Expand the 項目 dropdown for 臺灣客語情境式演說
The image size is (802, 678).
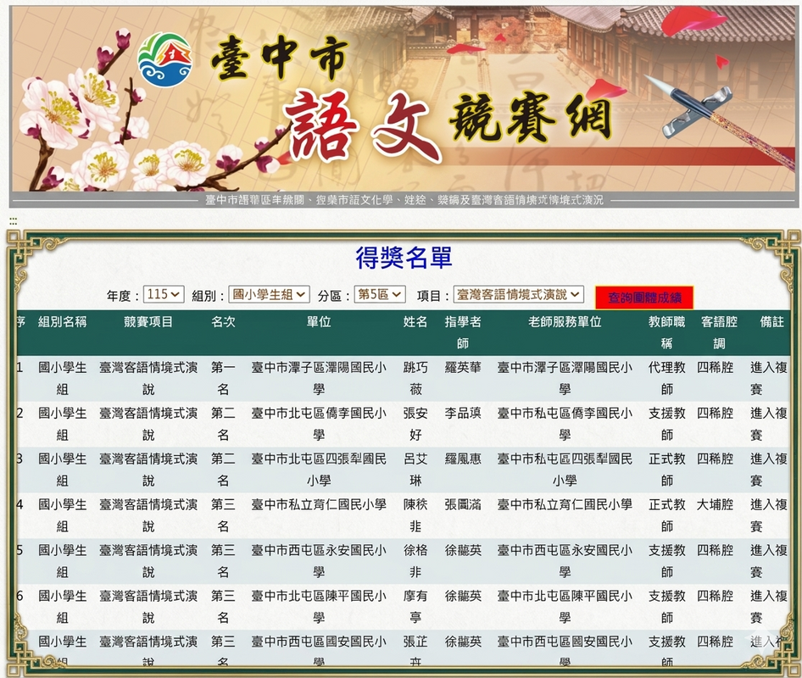coord(519,295)
